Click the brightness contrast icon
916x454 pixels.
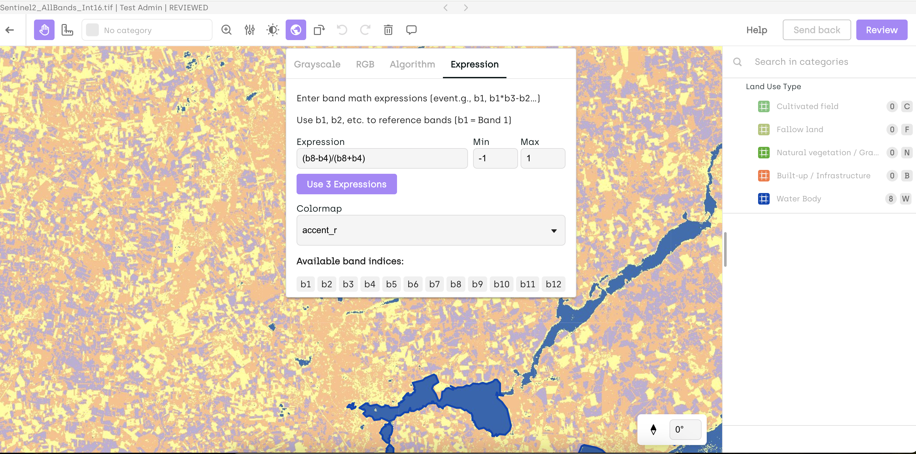click(273, 30)
